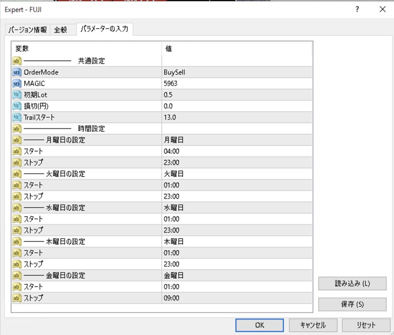Click the string icon beside 金曜日の設定
Image resolution: width=394 pixels, height=335 pixels.
pos(17,275)
